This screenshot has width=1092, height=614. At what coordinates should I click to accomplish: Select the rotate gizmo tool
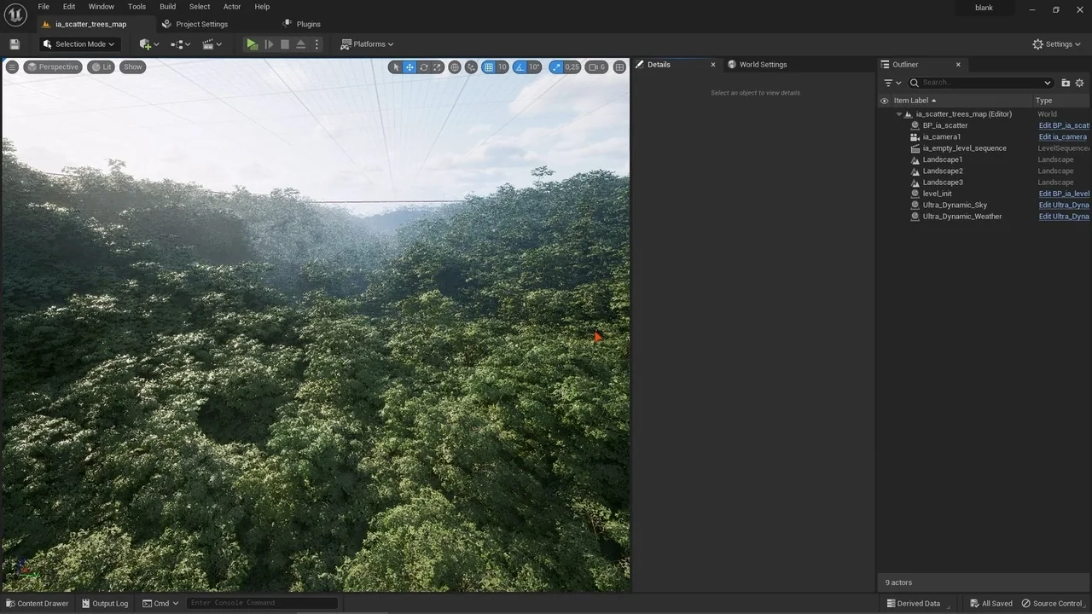(x=423, y=67)
